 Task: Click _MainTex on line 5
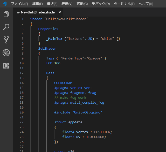coord(54,39)
